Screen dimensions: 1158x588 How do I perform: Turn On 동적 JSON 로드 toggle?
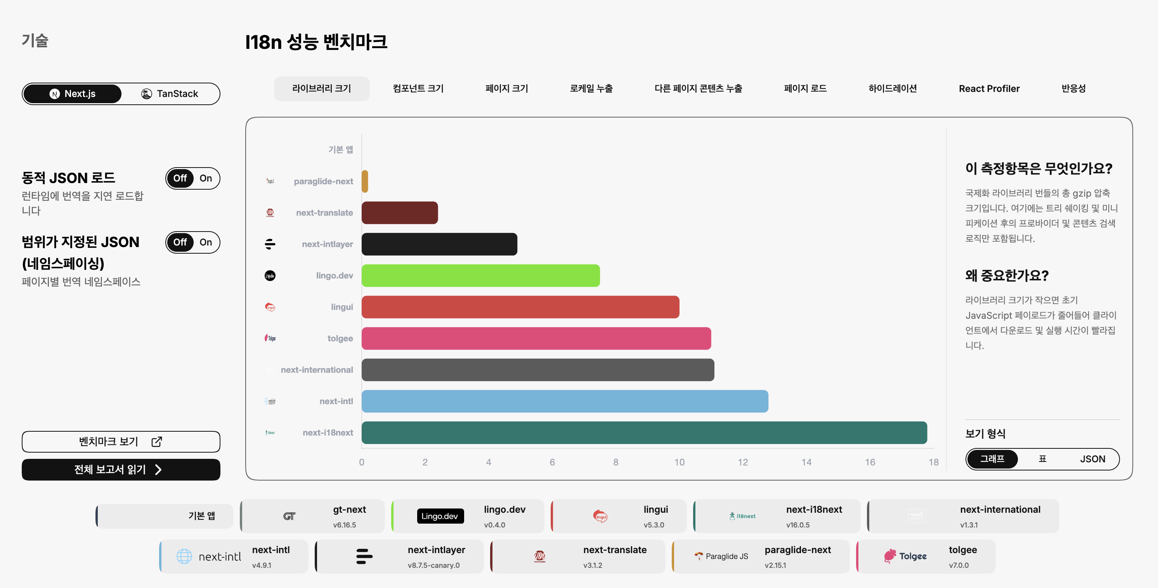click(206, 178)
